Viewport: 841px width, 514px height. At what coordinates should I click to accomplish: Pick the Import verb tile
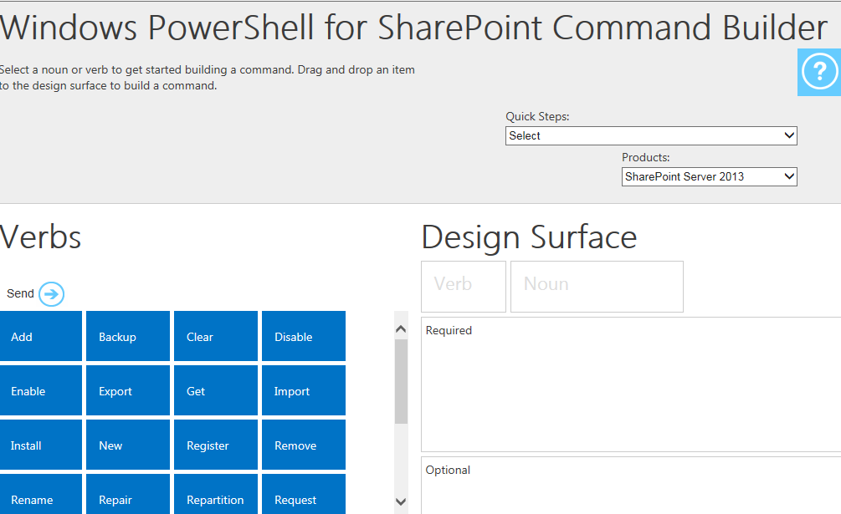click(304, 390)
